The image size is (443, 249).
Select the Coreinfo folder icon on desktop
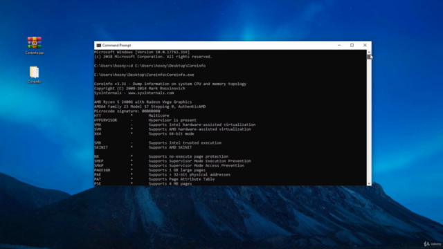pyautogui.click(x=34, y=72)
